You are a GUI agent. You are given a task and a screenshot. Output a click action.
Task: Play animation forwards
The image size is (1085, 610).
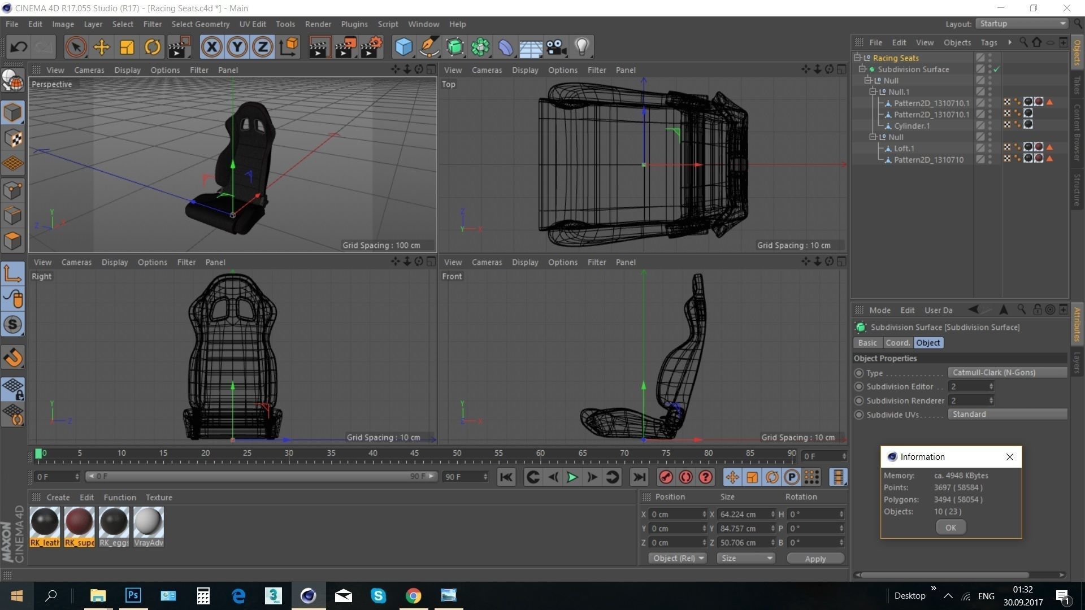pos(572,477)
